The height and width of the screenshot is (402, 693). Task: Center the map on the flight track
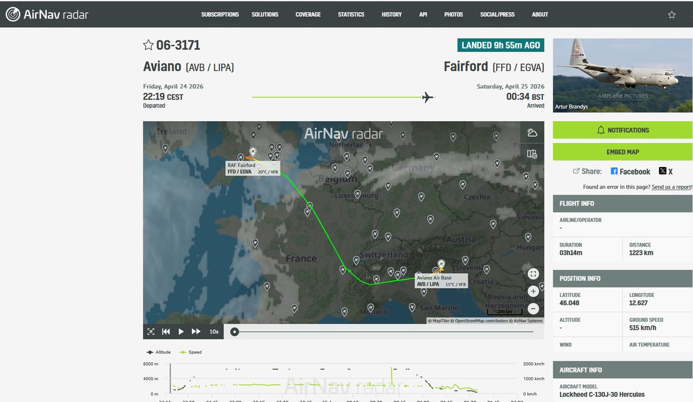[151, 332]
